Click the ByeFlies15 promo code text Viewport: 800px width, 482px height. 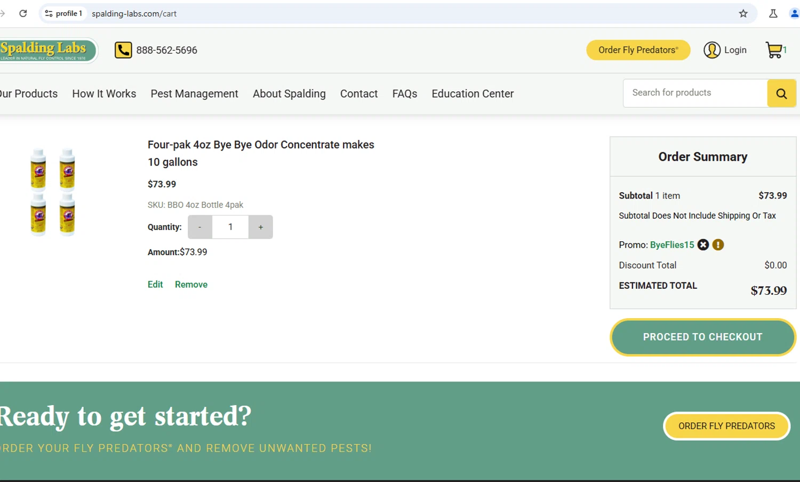672,244
